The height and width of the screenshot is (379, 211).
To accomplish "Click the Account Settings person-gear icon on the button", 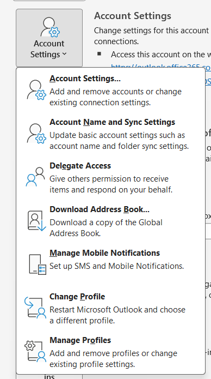I will coord(50,27).
